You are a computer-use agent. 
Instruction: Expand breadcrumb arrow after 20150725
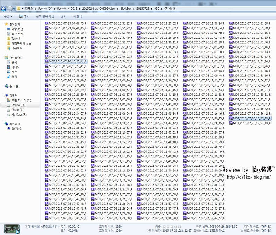click(x=151, y=9)
